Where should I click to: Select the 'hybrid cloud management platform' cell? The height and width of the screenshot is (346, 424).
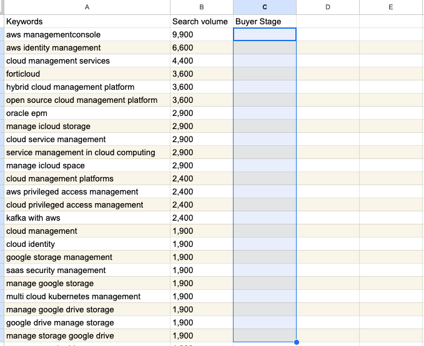click(87, 87)
